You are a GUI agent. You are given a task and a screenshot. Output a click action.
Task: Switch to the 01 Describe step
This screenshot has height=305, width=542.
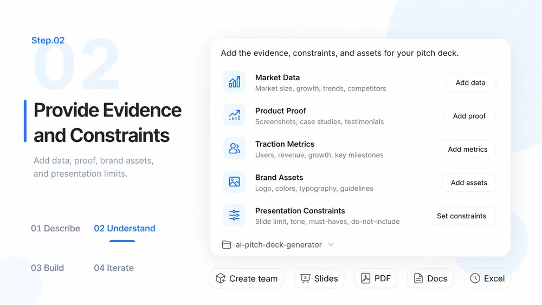coord(55,228)
